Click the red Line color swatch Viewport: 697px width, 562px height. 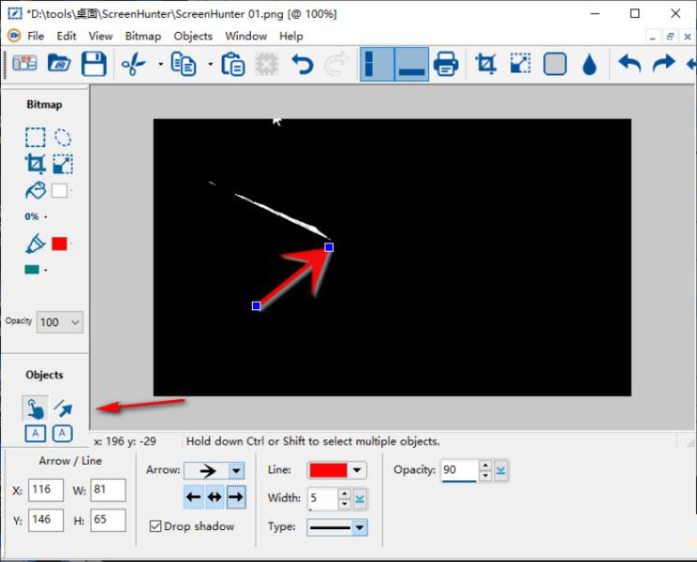tap(328, 470)
